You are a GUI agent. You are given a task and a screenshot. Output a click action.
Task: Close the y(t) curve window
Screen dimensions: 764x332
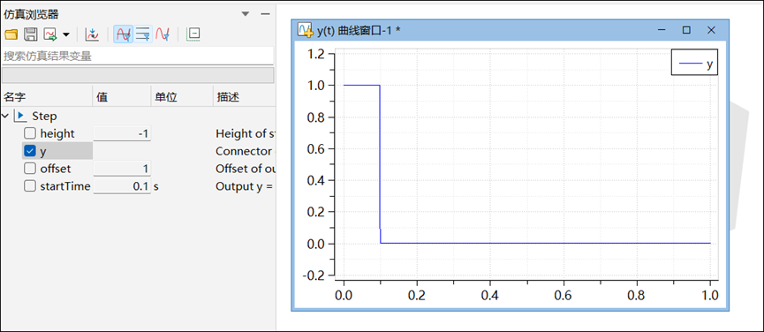coord(711,30)
